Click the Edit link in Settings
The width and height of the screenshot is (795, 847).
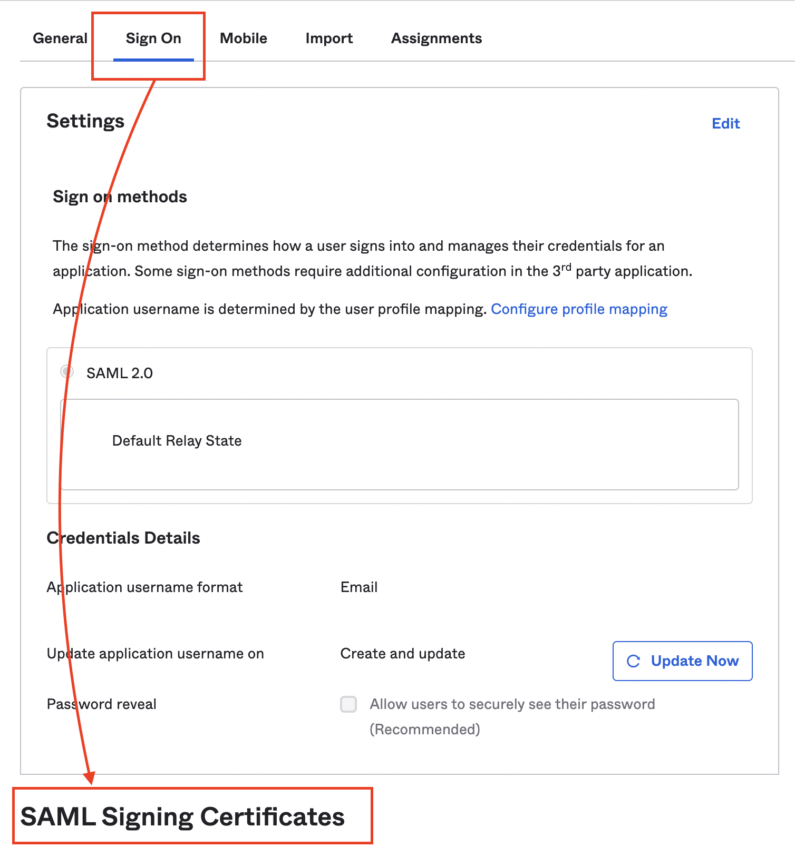(725, 124)
